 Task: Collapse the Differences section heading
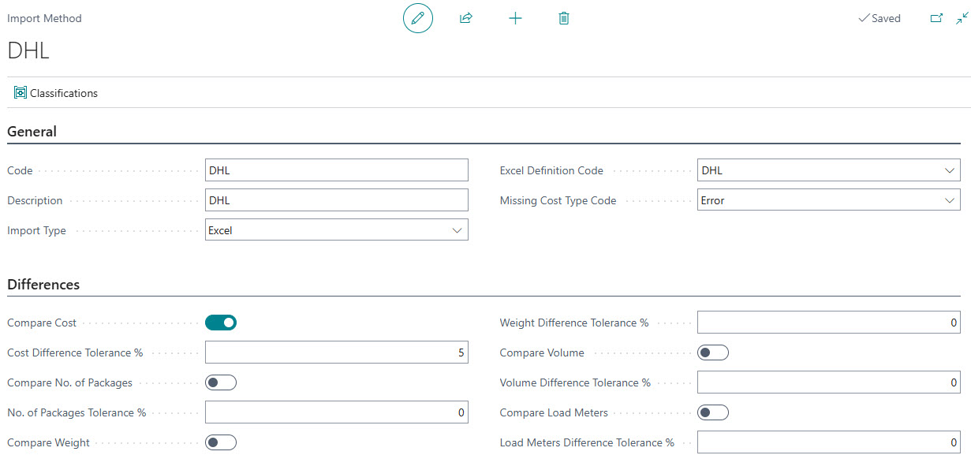43,285
